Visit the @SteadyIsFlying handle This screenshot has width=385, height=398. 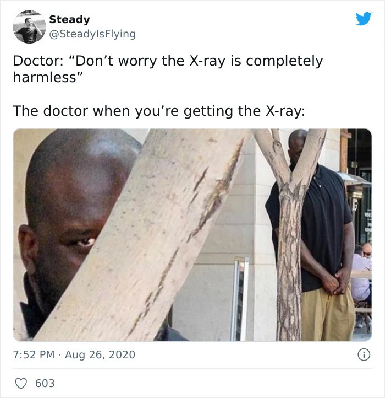pos(92,34)
